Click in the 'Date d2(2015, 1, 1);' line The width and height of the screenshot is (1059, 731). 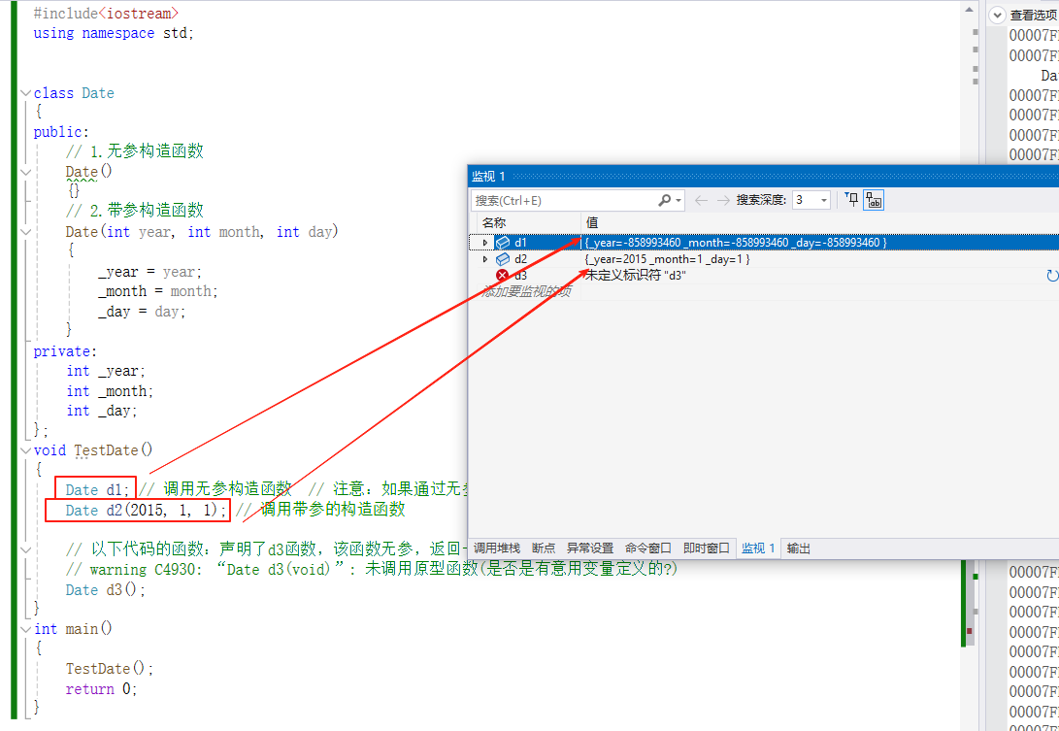[146, 510]
